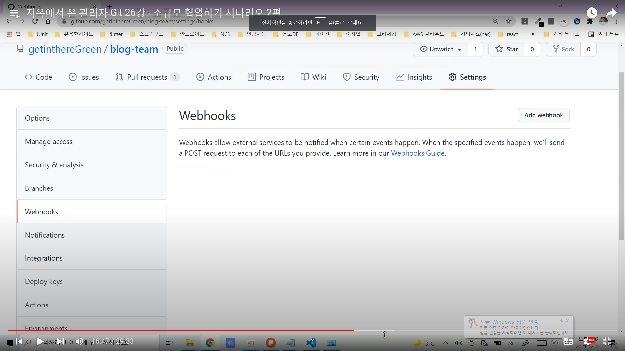Reload the page with the refresh icon
This screenshot has width=625, height=351.
[35, 21]
